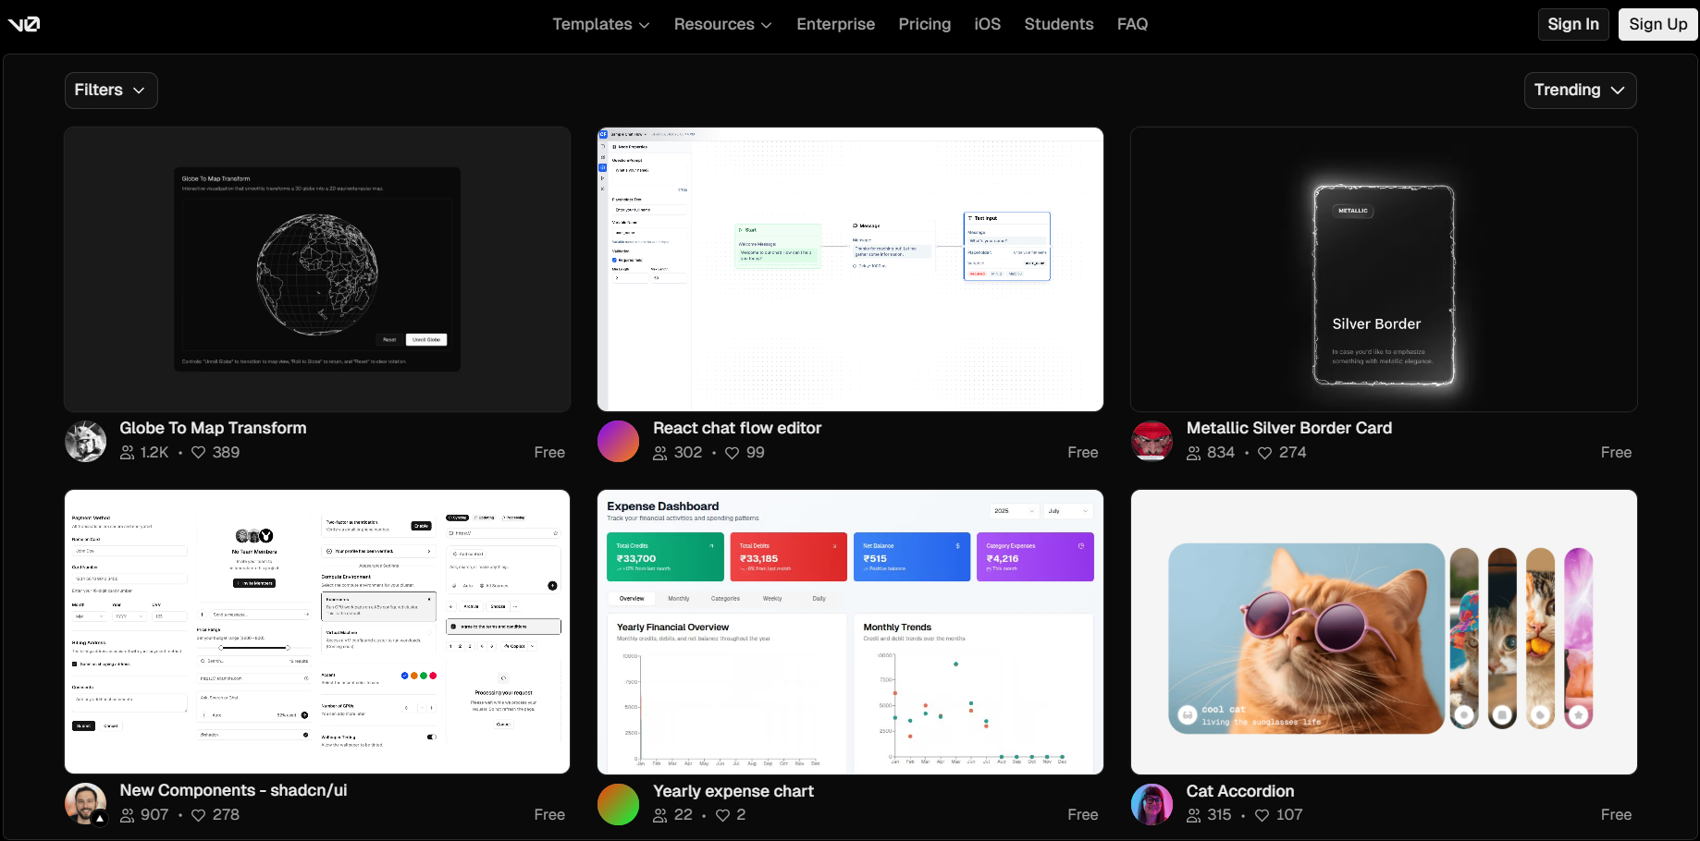Open the Trending sort dropdown
1700x841 pixels.
(1579, 90)
